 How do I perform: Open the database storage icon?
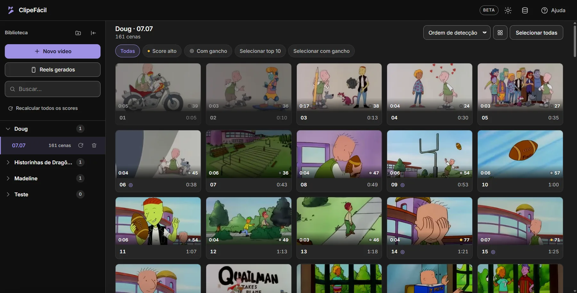point(525,10)
